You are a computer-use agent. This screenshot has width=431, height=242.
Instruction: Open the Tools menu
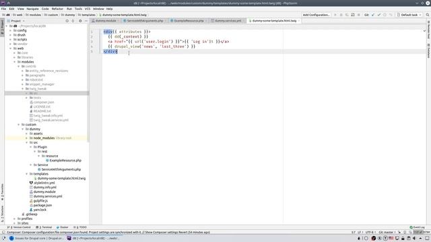click(78, 9)
